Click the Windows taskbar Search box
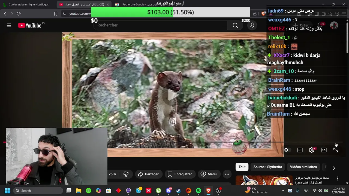The image size is (349, 196). click(x=38, y=191)
